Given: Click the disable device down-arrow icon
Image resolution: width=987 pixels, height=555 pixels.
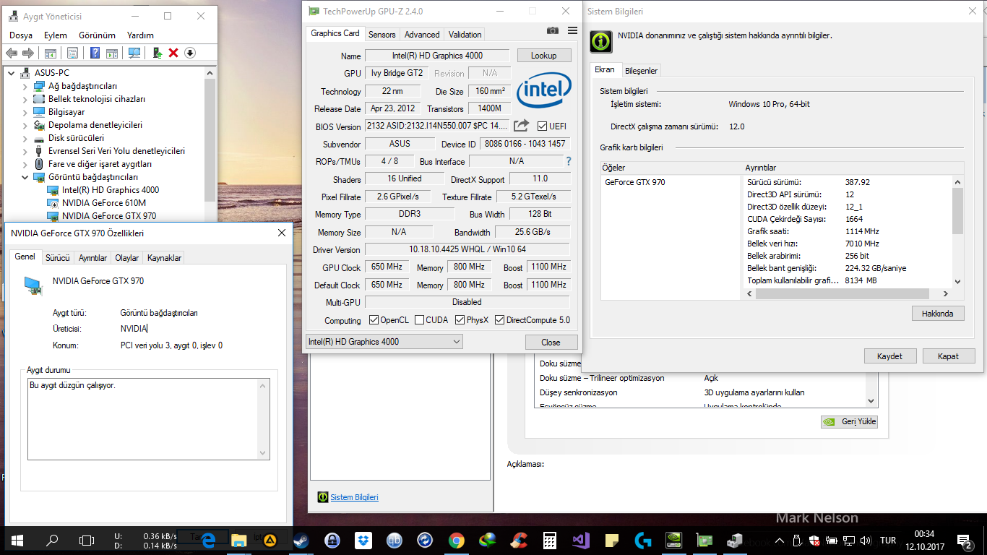Looking at the screenshot, I should click(x=190, y=53).
